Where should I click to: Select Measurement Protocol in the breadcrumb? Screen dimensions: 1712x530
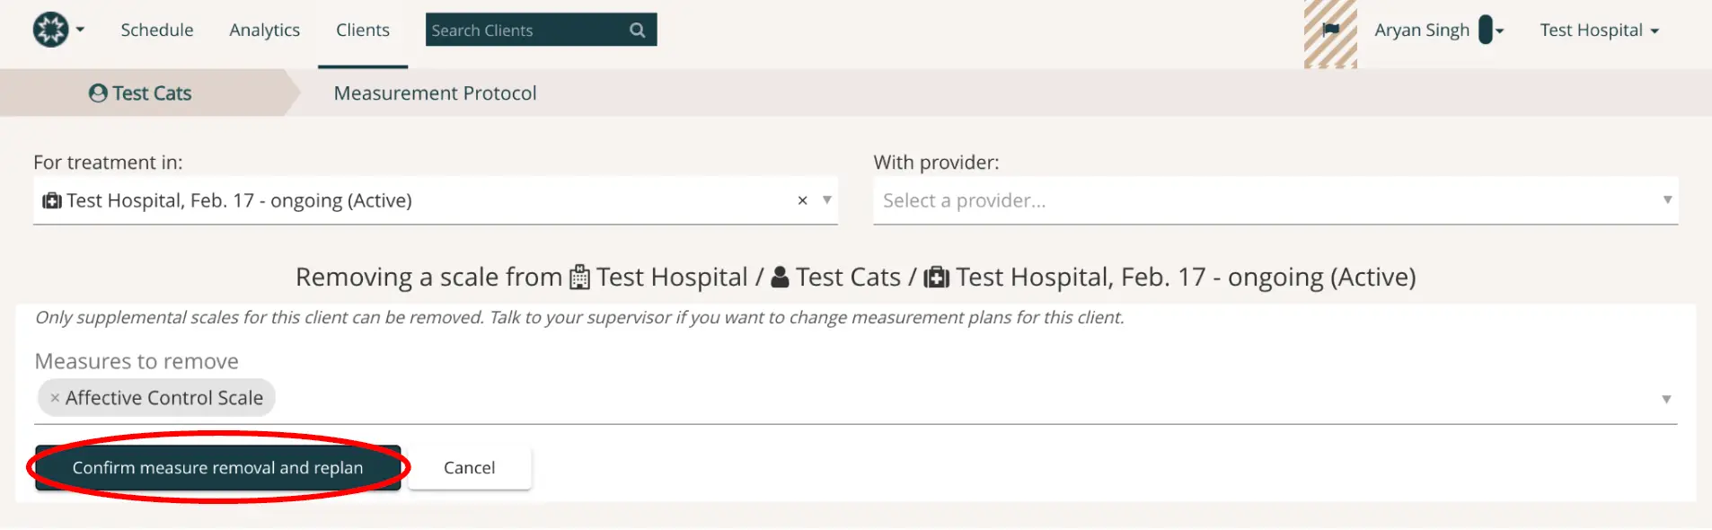435,93
